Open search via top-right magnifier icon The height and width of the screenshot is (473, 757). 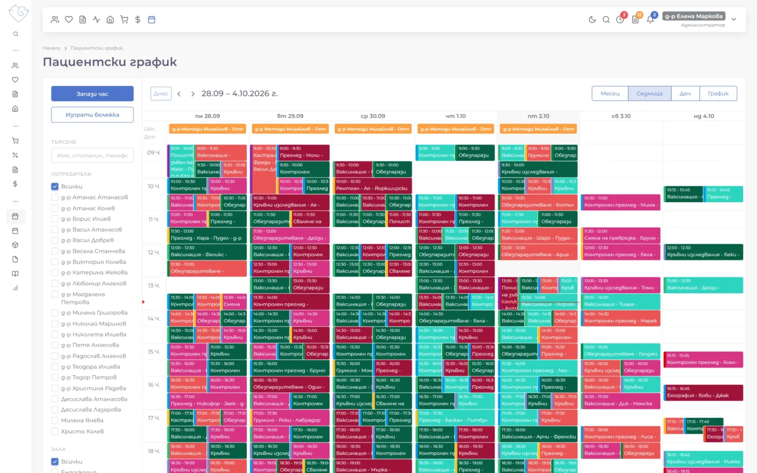606,20
